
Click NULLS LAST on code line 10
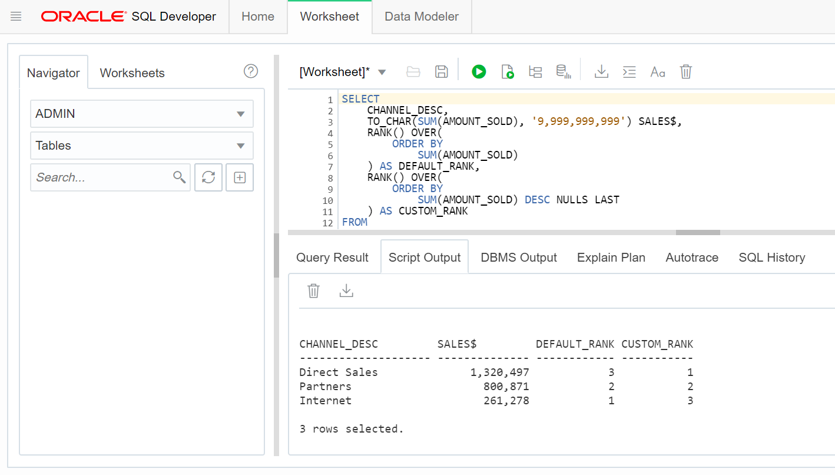tap(588, 200)
